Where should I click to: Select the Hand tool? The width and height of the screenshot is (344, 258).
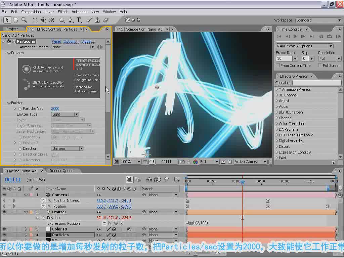(15, 20)
